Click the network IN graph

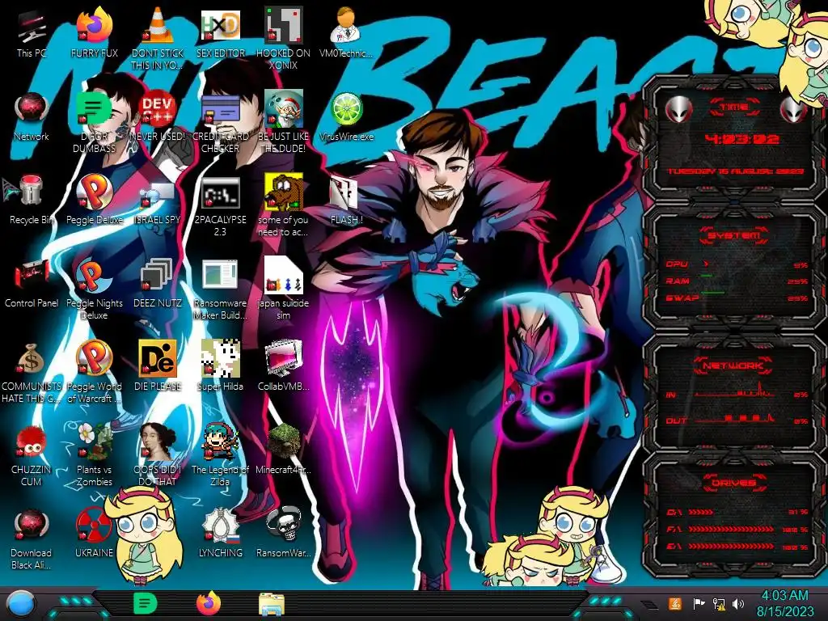tap(735, 391)
